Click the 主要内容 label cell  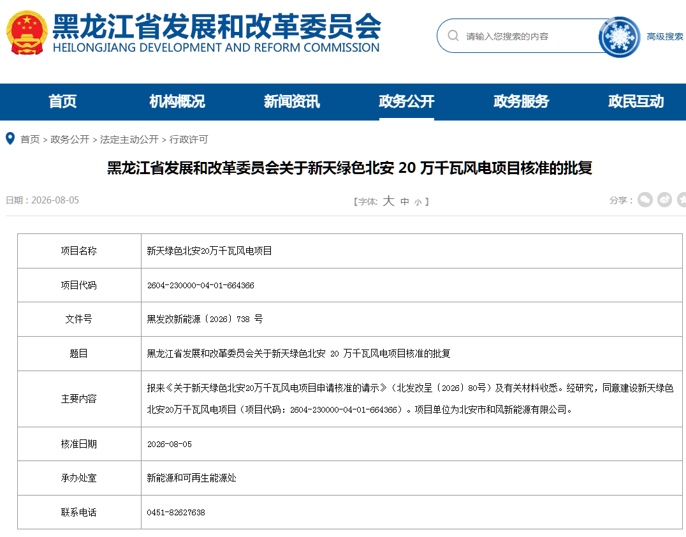[79, 399]
